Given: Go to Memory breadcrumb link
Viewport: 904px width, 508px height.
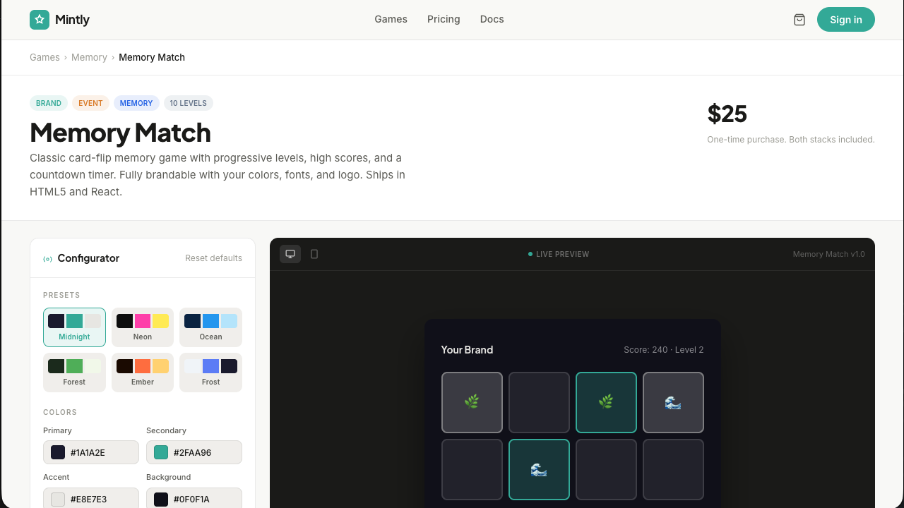Looking at the screenshot, I should coord(89,57).
